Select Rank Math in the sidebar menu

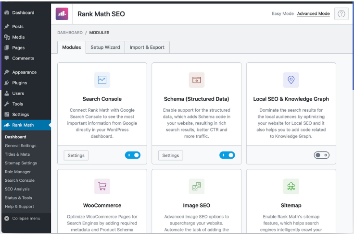point(26,125)
